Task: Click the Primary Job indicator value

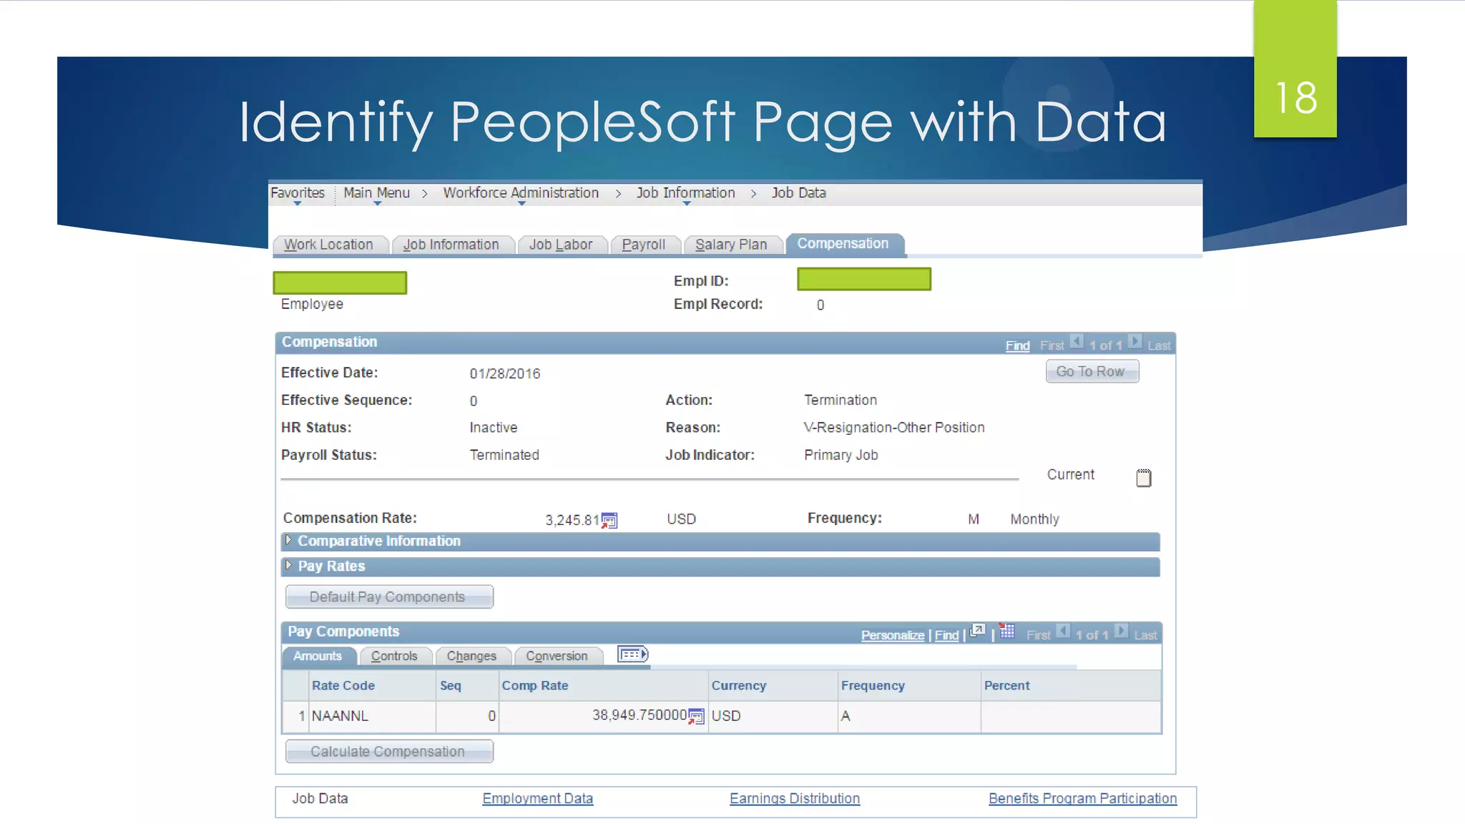Action: point(841,455)
